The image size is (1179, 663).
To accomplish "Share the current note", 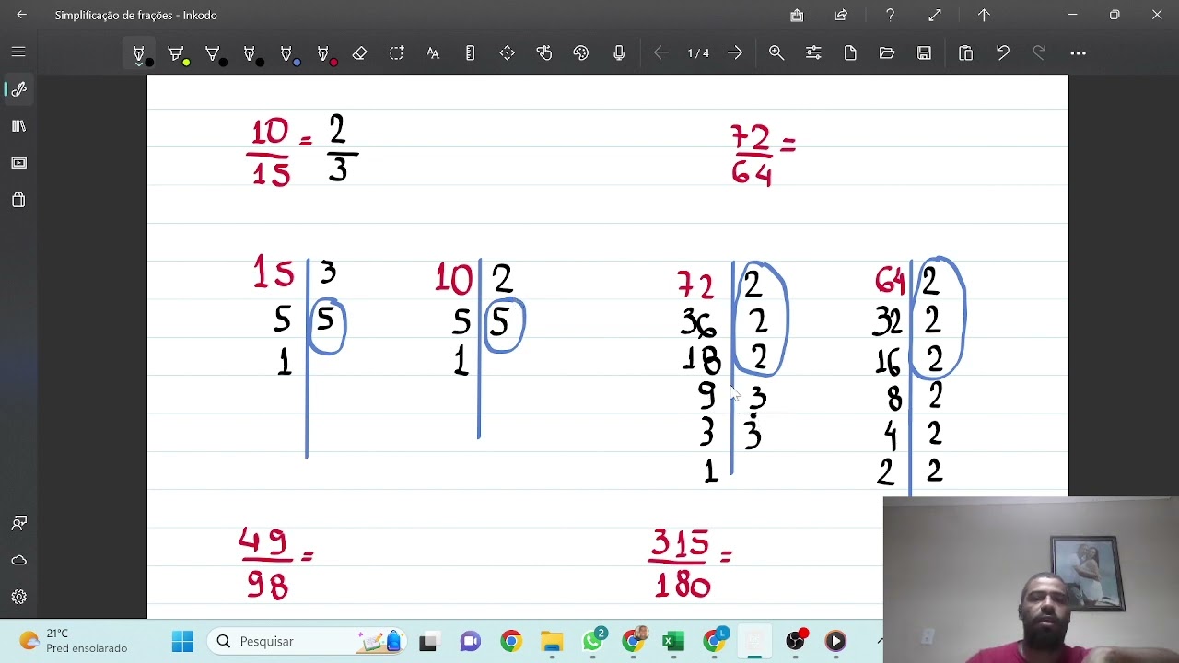I will (841, 15).
